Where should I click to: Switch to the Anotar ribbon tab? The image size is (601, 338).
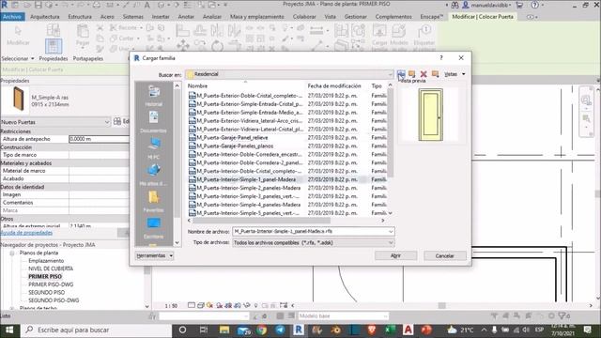186,17
